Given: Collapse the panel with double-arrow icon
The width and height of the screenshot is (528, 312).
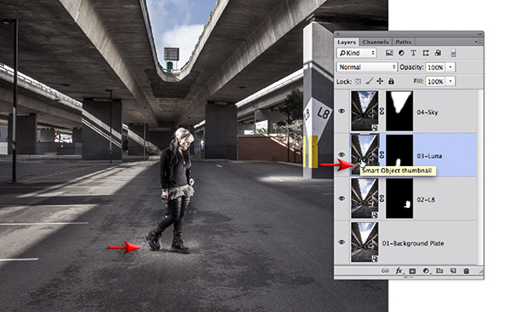Looking at the screenshot, I should coord(479,34).
